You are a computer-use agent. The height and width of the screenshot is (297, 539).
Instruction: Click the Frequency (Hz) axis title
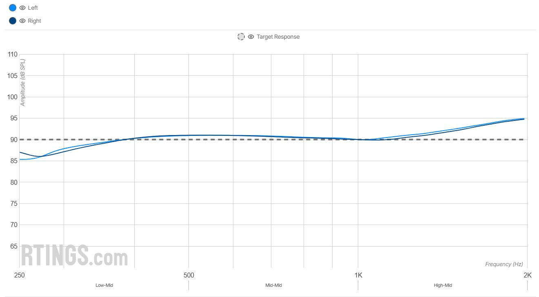(504, 264)
